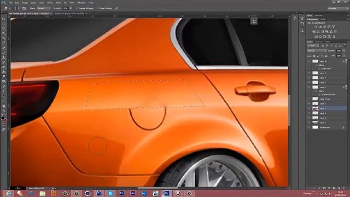Click the layer Opacity value field
This screenshot has width=350, height=197.
pyautogui.click(x=339, y=51)
